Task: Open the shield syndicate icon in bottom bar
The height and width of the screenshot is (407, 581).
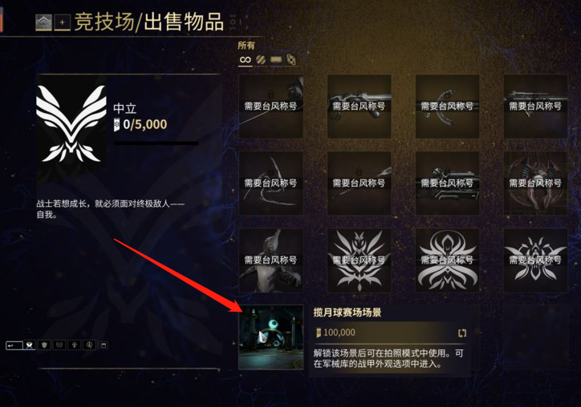Action: tap(45, 345)
